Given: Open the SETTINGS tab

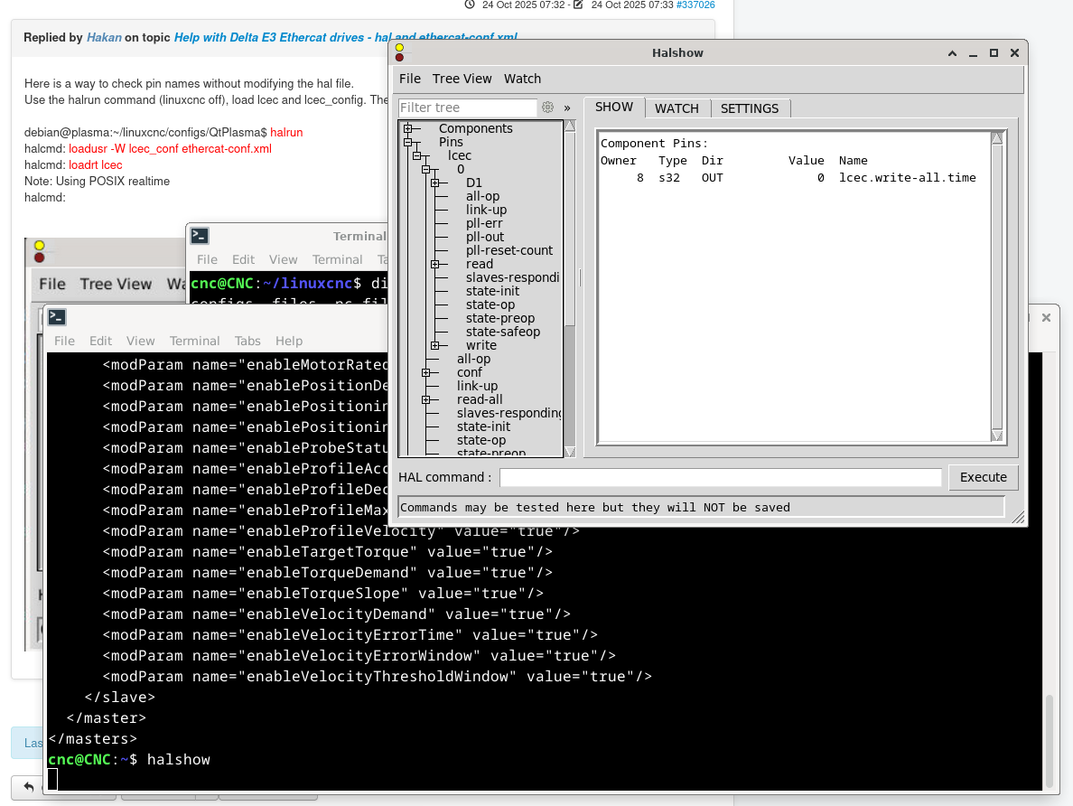Looking at the screenshot, I should 749,108.
